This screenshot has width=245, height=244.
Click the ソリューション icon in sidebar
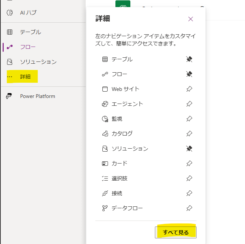[x=10, y=62]
